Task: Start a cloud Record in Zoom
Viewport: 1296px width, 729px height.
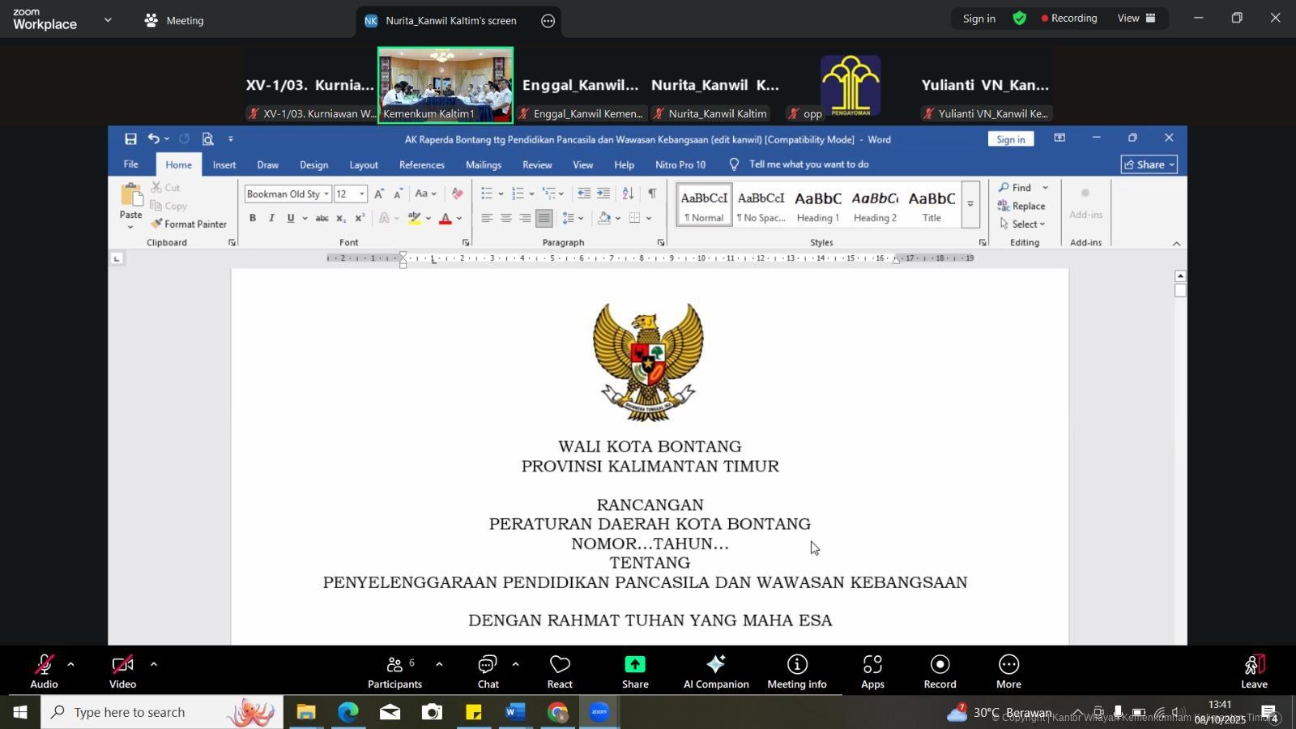Action: click(x=939, y=671)
